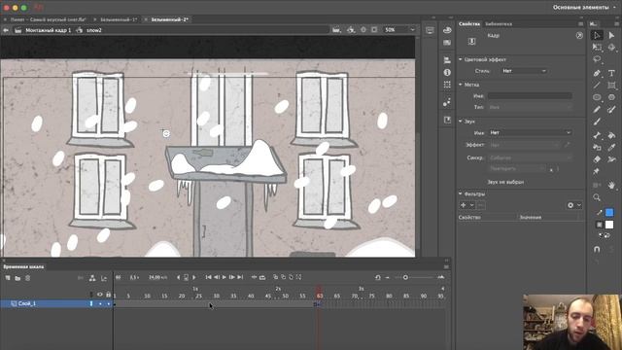
Task: Select the Oval tool
Action: 597,97
